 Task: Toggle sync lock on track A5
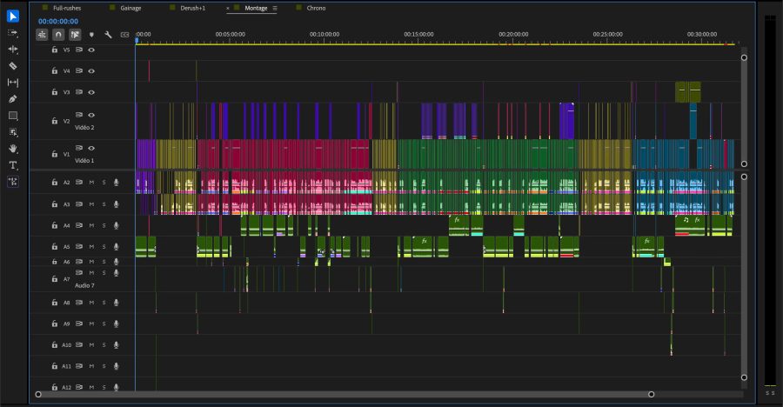[79, 247]
